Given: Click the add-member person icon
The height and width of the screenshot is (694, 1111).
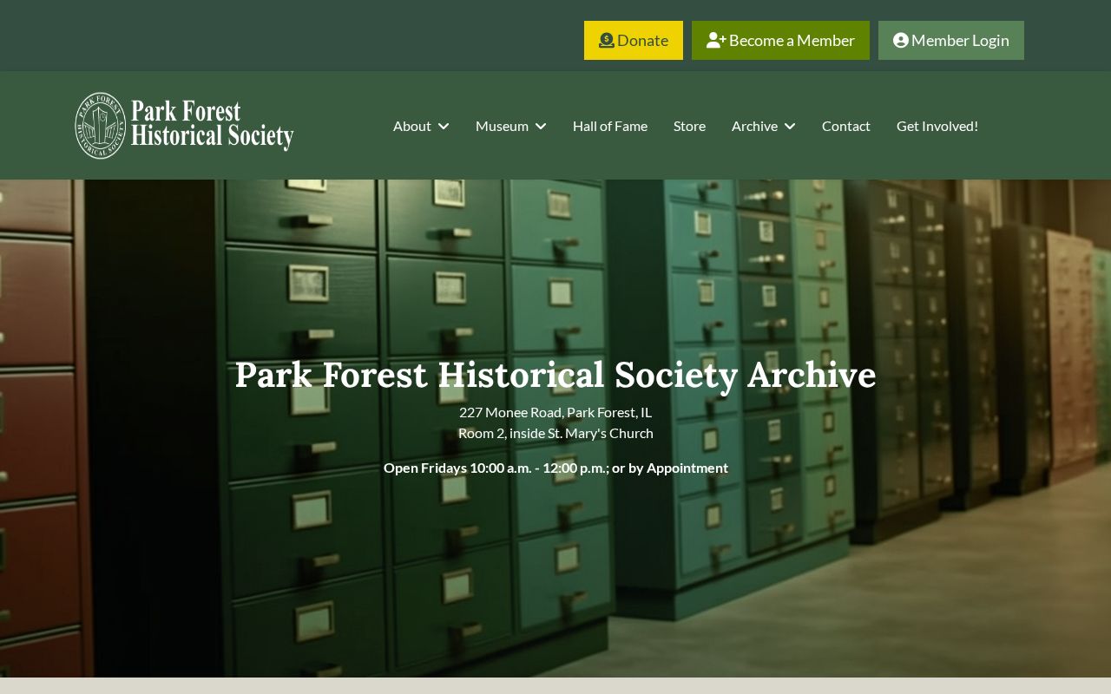Looking at the screenshot, I should click(x=716, y=41).
